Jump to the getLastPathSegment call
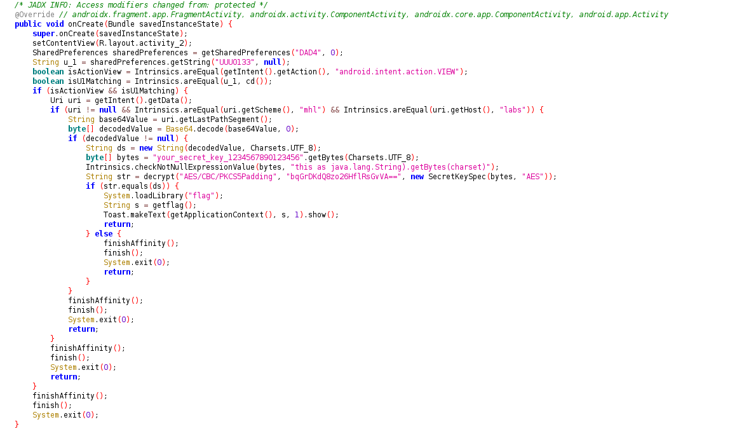This screenshot has width=737, height=436. tap(233, 119)
